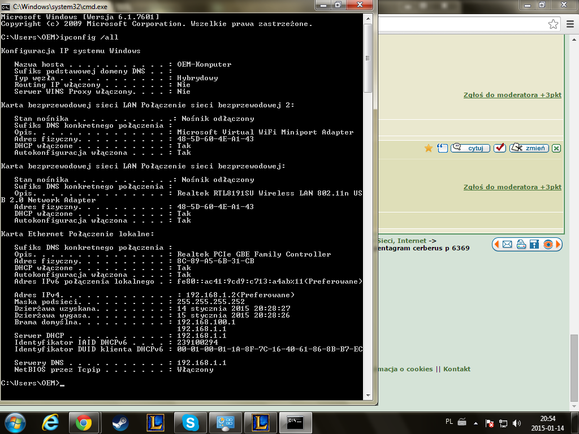Click Zgłoś do moderatora link above the cytuj button
Viewport: 579px width, 434px height.
click(x=512, y=95)
